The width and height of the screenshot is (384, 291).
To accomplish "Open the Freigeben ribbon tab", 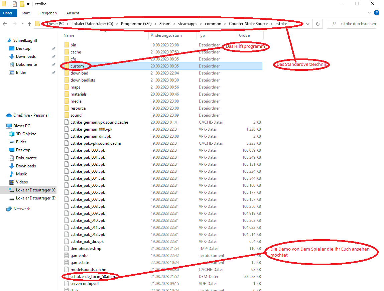I will coord(48,13).
